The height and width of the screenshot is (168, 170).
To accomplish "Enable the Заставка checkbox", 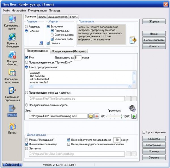I will pyautogui.click(x=27, y=148).
